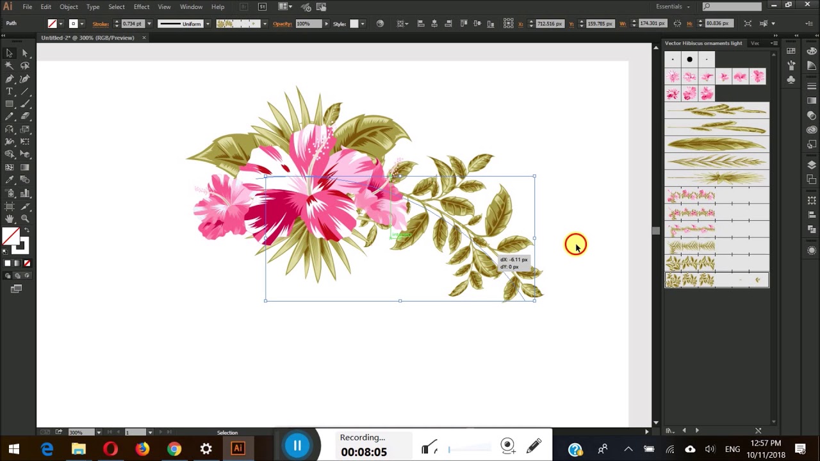Viewport: 820px width, 461px height.
Task: Open the brush library panel menu
Action: coord(775,43)
